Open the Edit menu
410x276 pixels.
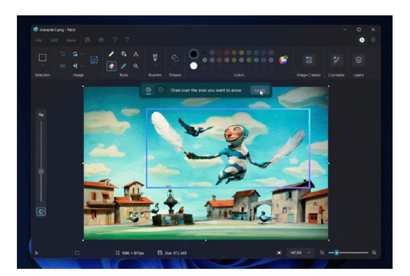pos(54,40)
